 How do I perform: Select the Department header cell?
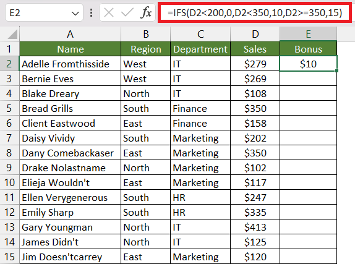200,49
